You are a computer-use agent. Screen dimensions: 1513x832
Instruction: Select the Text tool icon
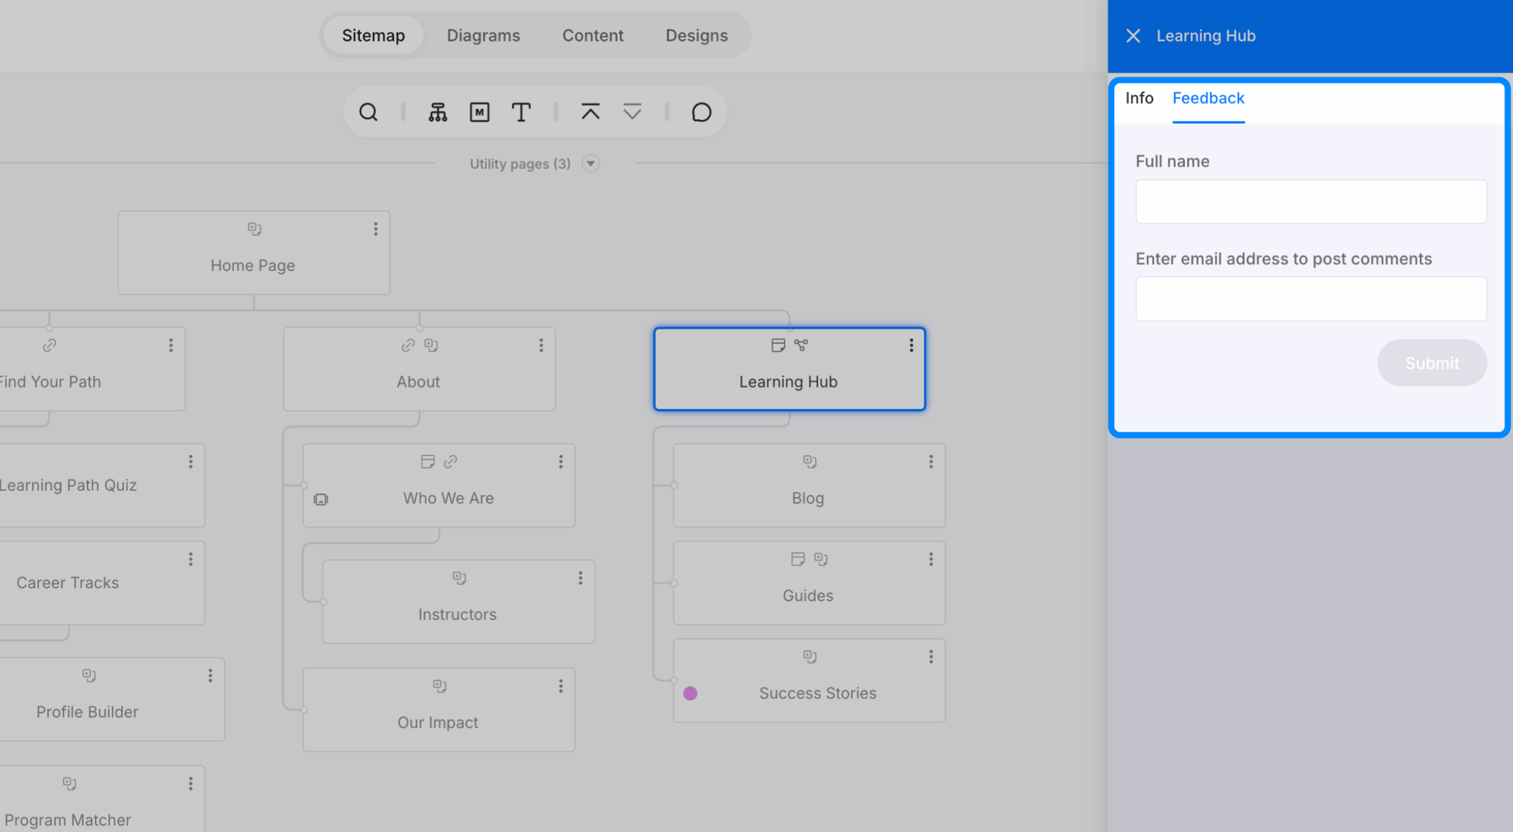click(x=521, y=112)
